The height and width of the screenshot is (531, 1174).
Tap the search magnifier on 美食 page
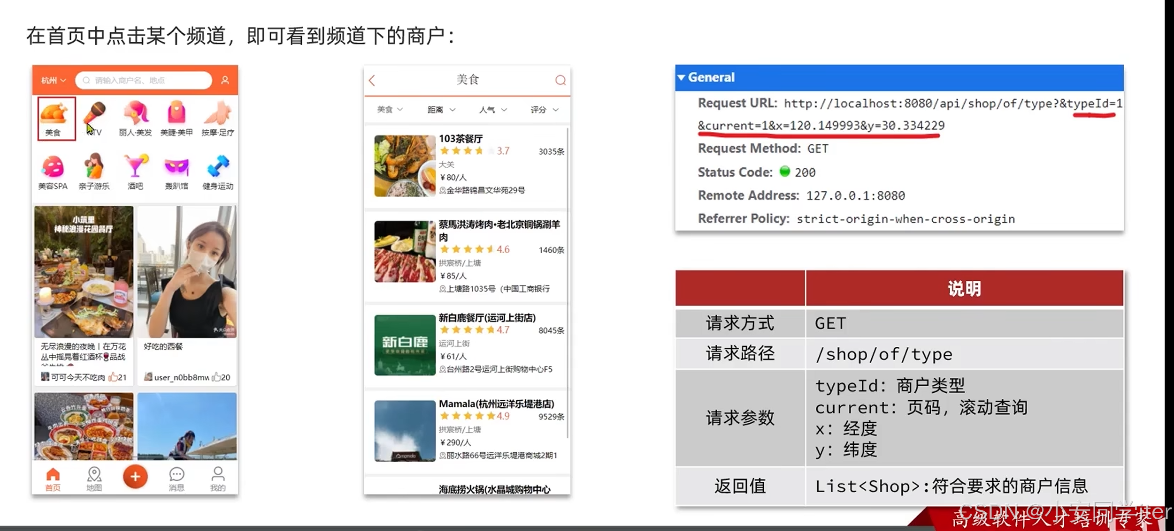pyautogui.click(x=560, y=80)
